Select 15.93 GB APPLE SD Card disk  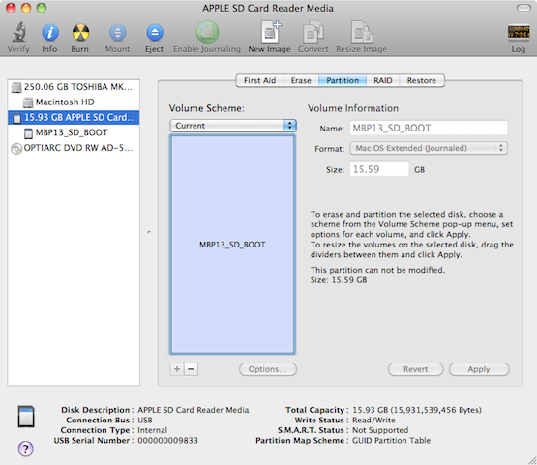74,117
